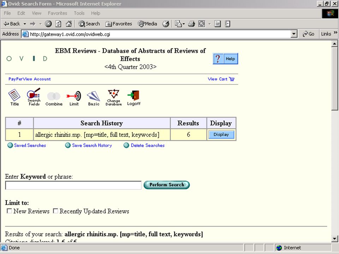Open the Favorites pane
339x254 pixels.
[x=119, y=24]
